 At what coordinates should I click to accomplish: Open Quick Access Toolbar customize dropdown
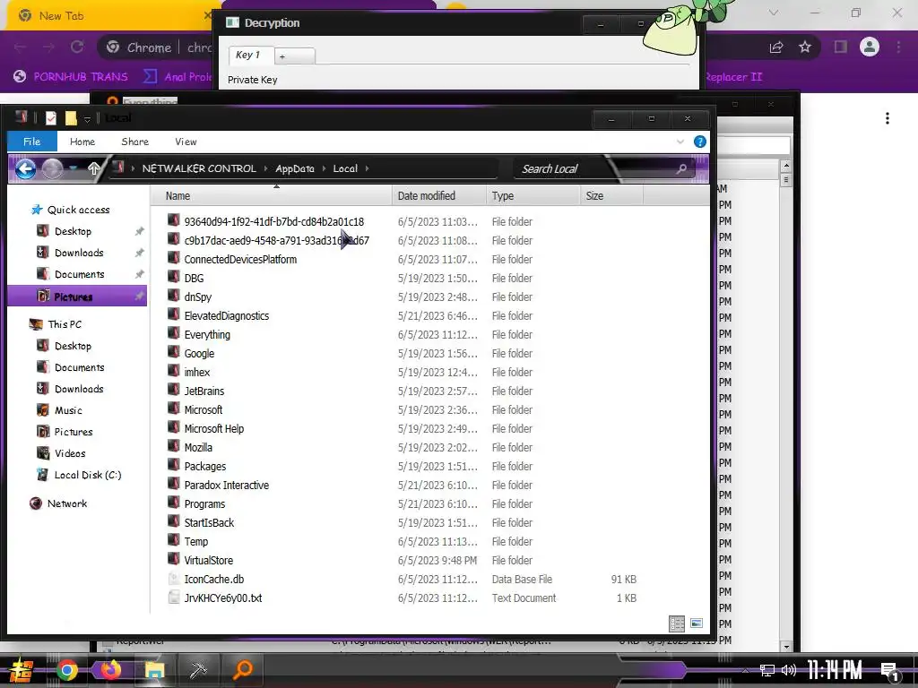[87, 119]
